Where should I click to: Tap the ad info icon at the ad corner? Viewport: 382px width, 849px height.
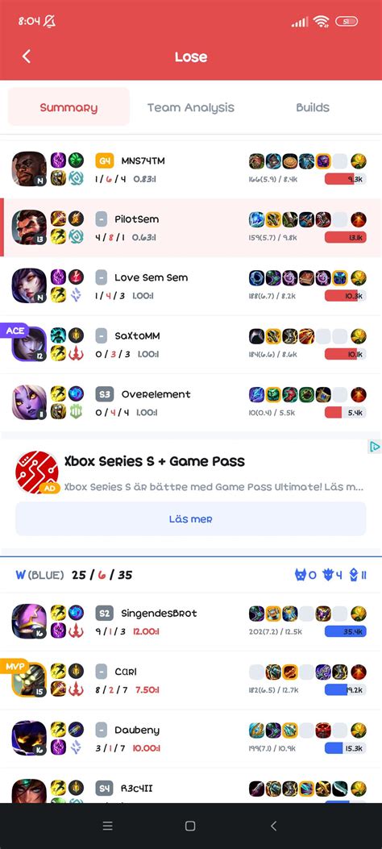click(375, 447)
